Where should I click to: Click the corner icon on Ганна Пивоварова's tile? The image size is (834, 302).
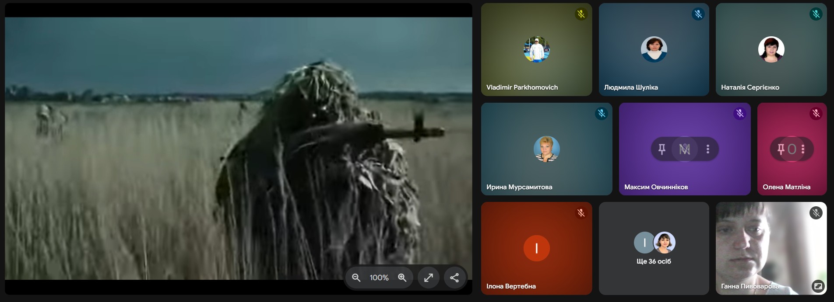point(817,286)
